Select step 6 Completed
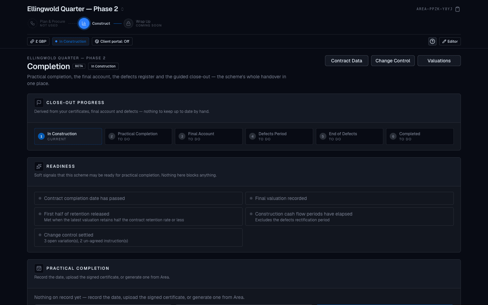The width and height of the screenshot is (488, 305). pyautogui.click(x=420, y=136)
